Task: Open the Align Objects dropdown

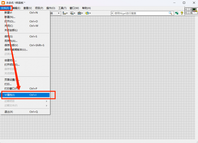Action: tap(65, 13)
